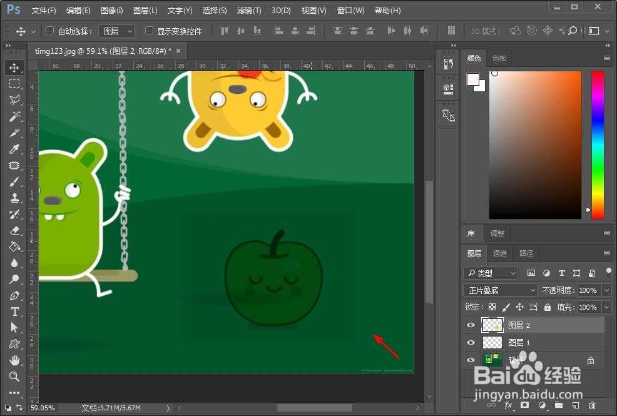Screen dimensions: 617x416
Task: Select the Eyedropper tool
Action: [14, 149]
